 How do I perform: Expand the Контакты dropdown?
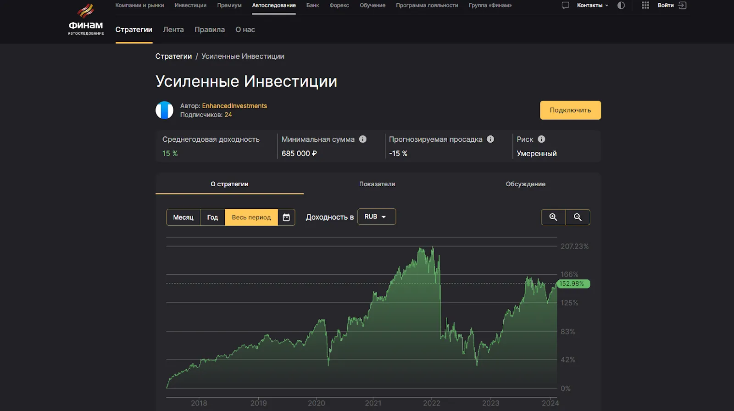click(x=592, y=6)
